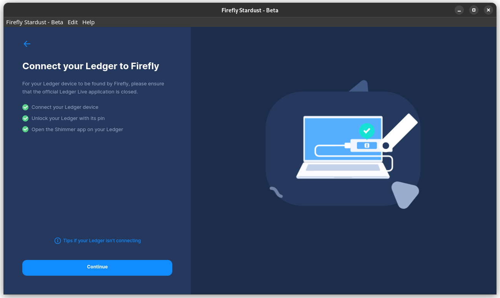Click the info icon beside the tips link
The height and width of the screenshot is (298, 500).
pyautogui.click(x=57, y=240)
